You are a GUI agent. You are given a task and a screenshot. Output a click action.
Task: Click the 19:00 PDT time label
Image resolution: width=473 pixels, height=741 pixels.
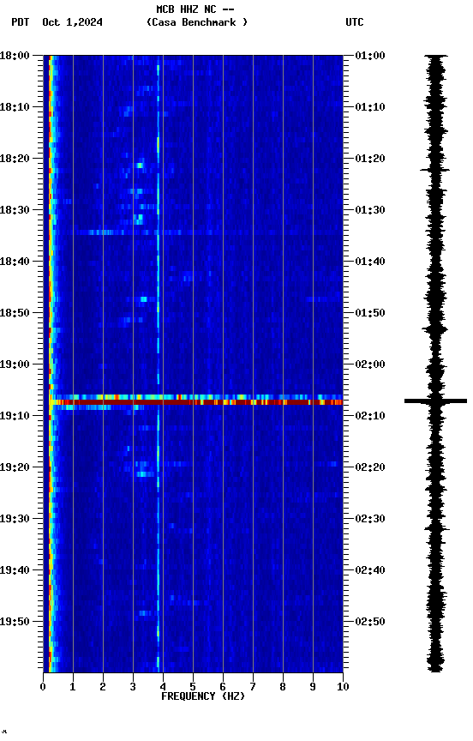15,364
